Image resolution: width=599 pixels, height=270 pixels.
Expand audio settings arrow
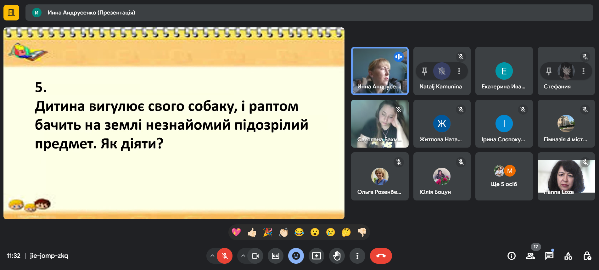[x=212, y=256]
